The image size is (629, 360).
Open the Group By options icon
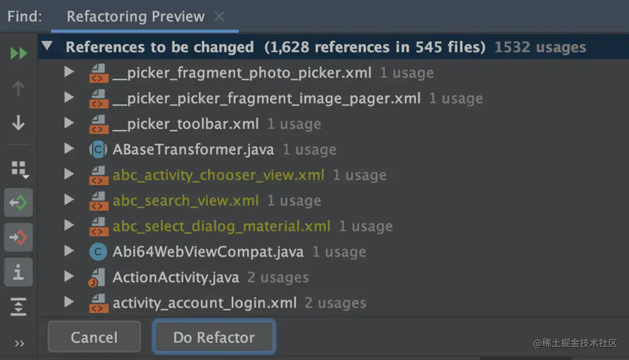pyautogui.click(x=20, y=169)
